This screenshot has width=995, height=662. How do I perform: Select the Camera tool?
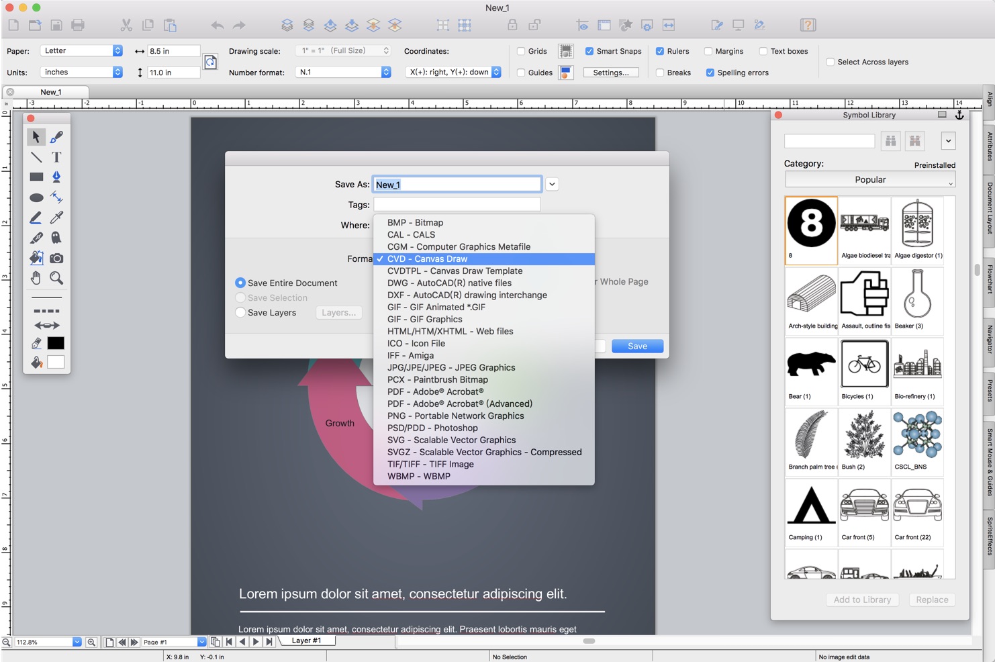tap(56, 258)
